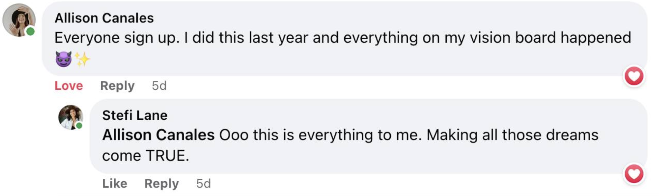Screen dimensions: 659x196
Task: Click the heart reaction on Allison's comment
Action: pos(634,76)
